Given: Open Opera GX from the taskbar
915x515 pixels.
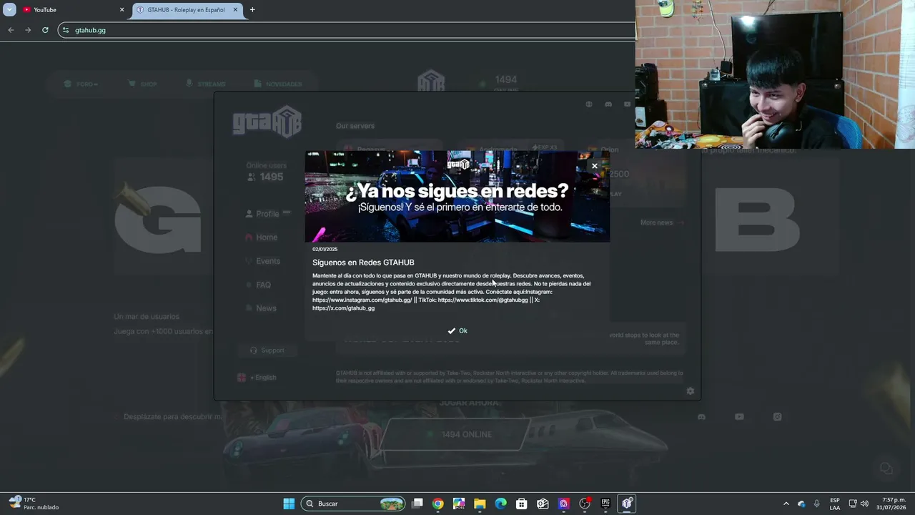Looking at the screenshot, I should 564,504.
